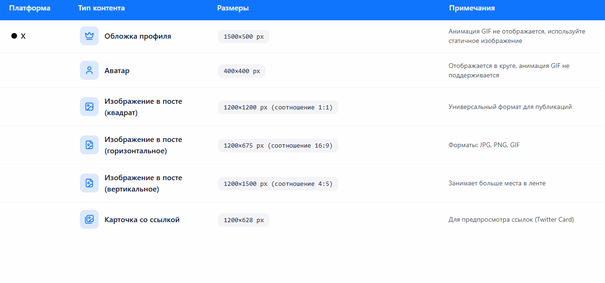605x283 pixels.
Task: Select the Размеры column header
Action: click(x=233, y=8)
